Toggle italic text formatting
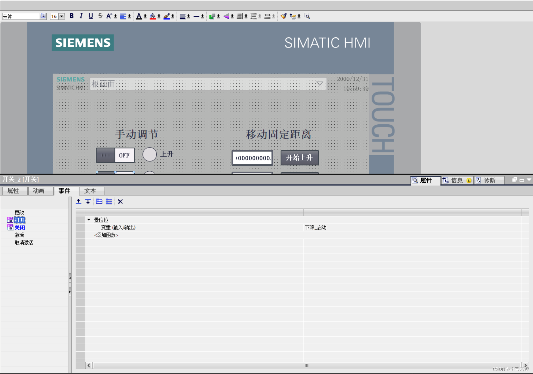The width and height of the screenshot is (533, 374). click(81, 16)
